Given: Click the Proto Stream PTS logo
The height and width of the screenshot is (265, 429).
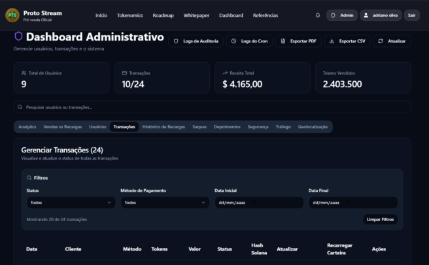Looking at the screenshot, I should click(x=11, y=15).
